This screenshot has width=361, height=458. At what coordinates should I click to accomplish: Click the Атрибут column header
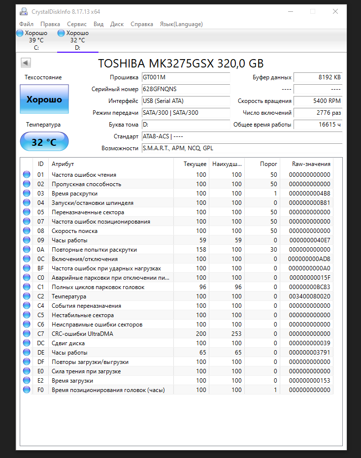[111, 164]
